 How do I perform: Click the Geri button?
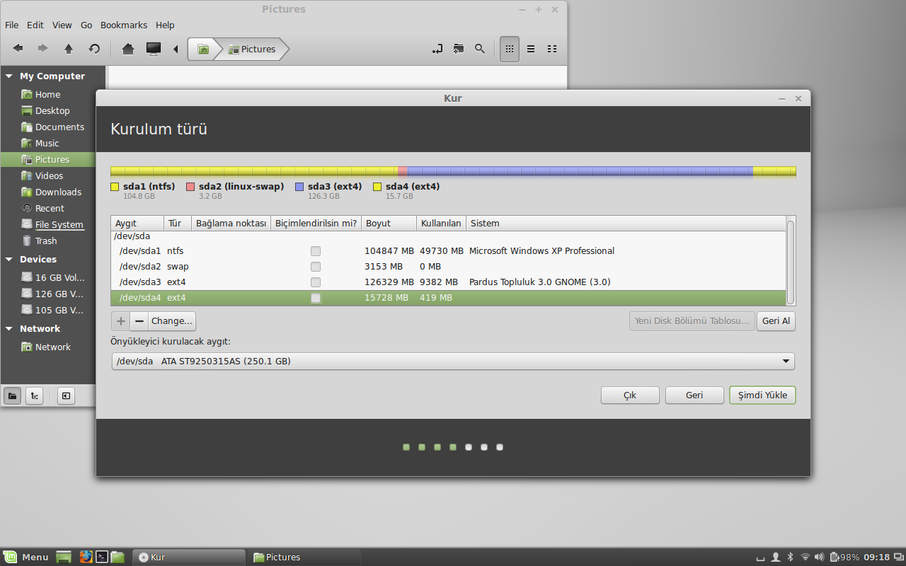click(x=694, y=395)
